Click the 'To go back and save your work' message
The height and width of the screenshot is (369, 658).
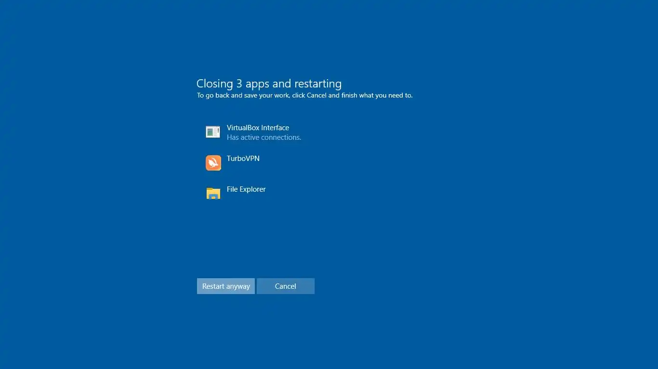(304, 95)
